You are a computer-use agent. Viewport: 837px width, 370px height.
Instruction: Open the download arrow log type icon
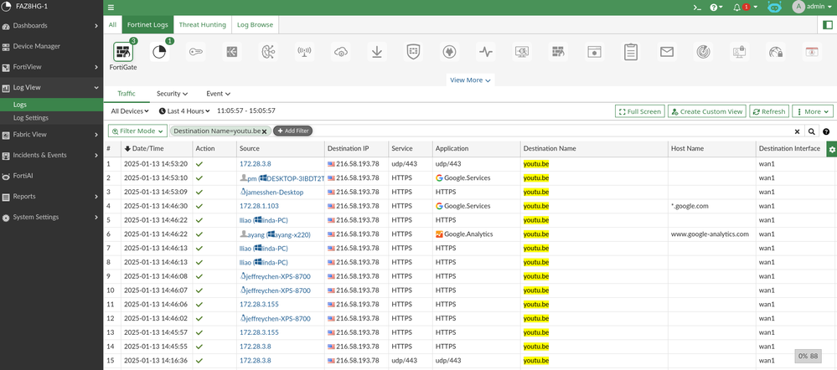pyautogui.click(x=377, y=52)
